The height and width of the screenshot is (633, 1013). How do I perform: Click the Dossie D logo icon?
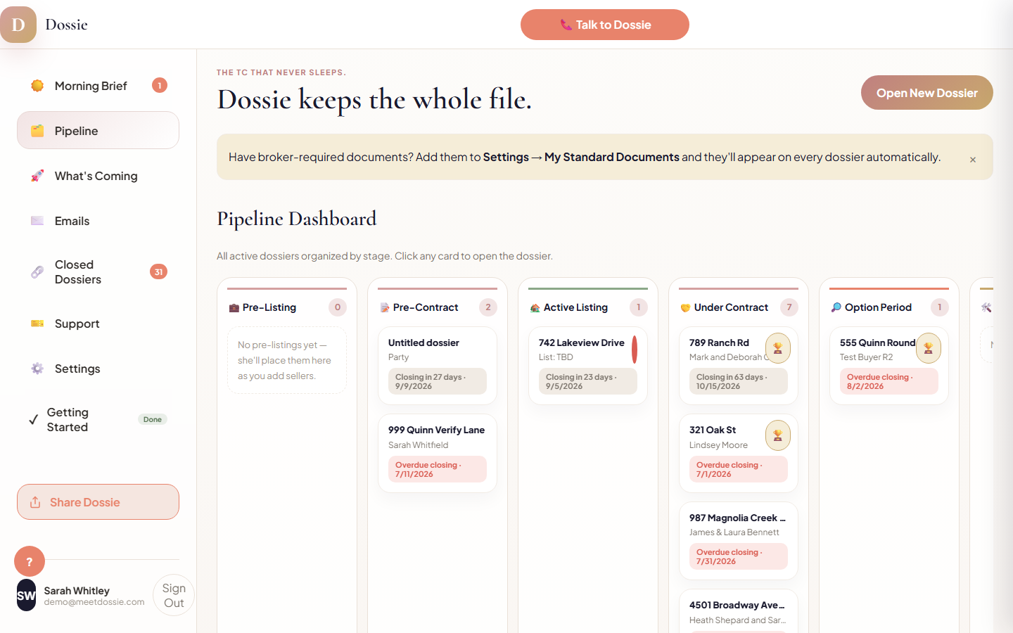(18, 25)
